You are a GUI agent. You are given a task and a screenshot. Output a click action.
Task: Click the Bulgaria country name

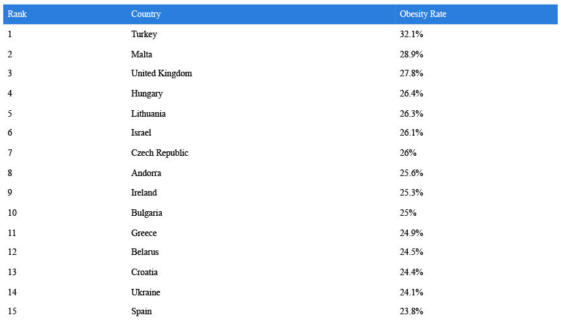(146, 213)
